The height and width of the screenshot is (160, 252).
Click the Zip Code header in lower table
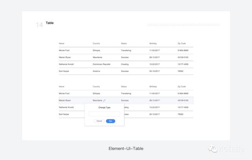coord(182,86)
